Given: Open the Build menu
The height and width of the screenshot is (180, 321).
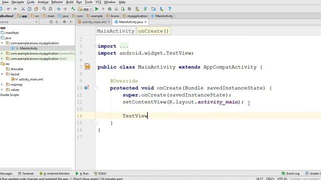Looking at the screenshot, I should (70, 2).
